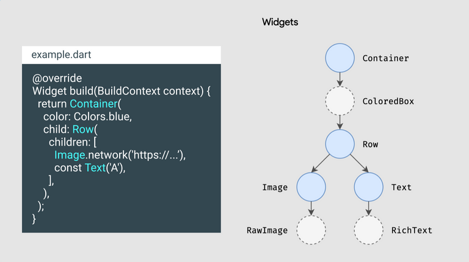The image size is (469, 262).
Task: Select the example.dart file tab header
Action: point(122,55)
